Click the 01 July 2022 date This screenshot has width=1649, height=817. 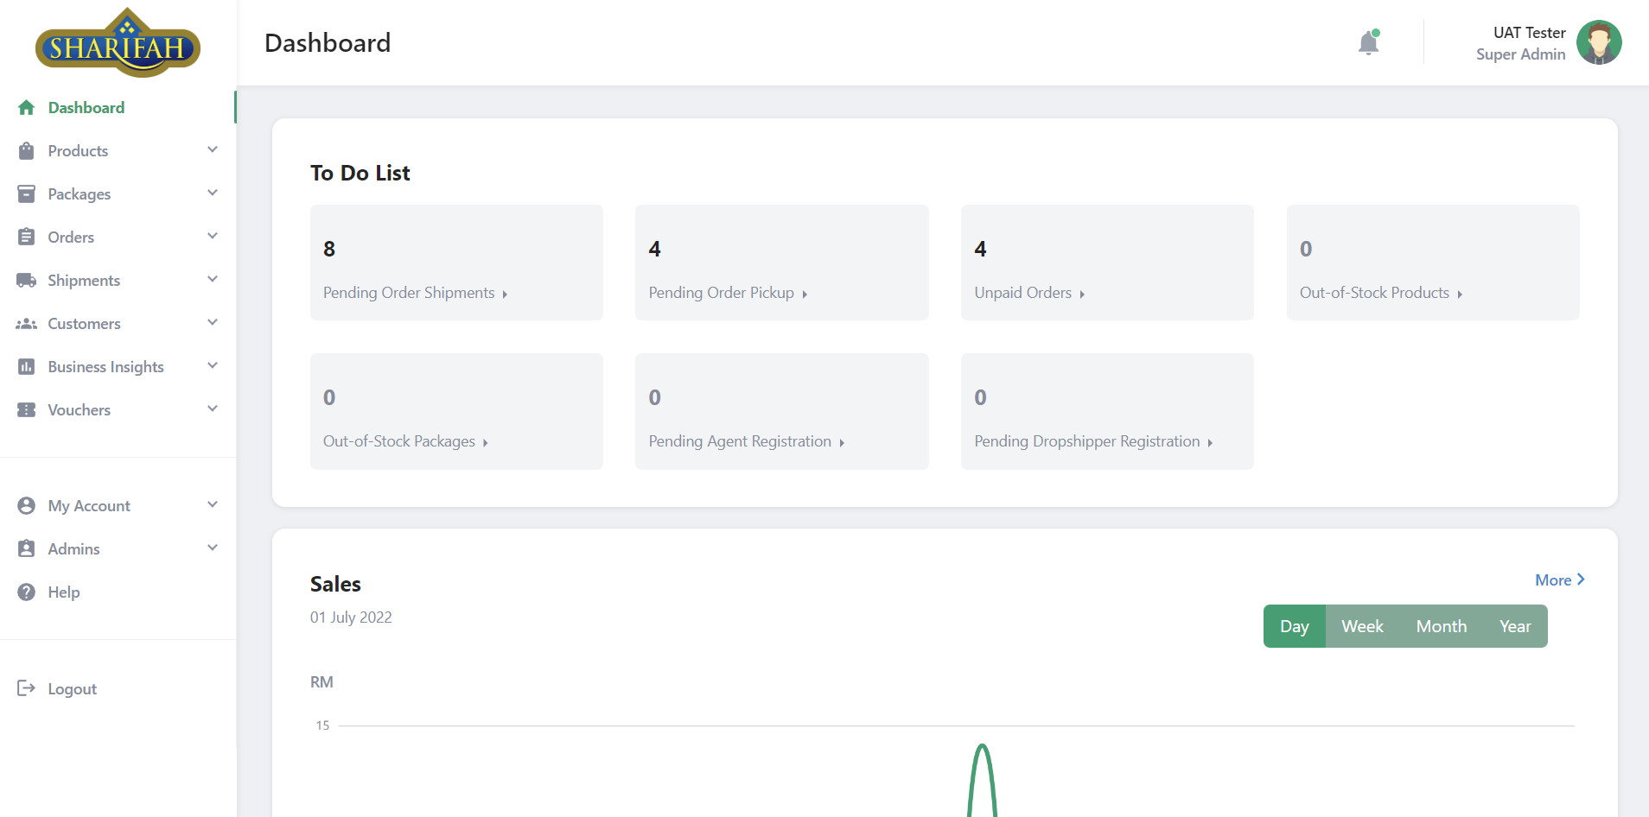click(351, 617)
